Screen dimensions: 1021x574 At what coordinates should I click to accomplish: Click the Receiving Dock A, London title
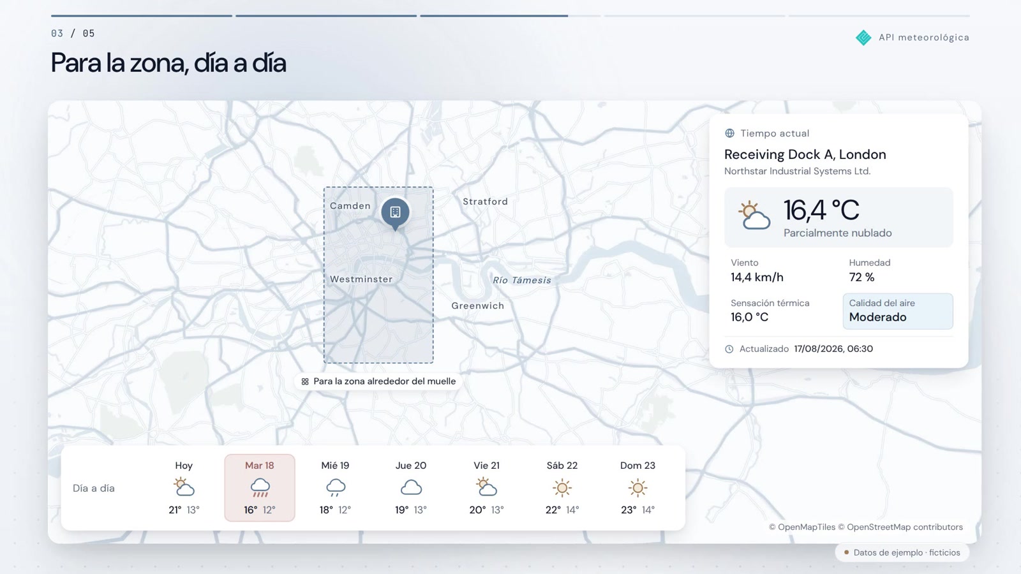click(805, 154)
